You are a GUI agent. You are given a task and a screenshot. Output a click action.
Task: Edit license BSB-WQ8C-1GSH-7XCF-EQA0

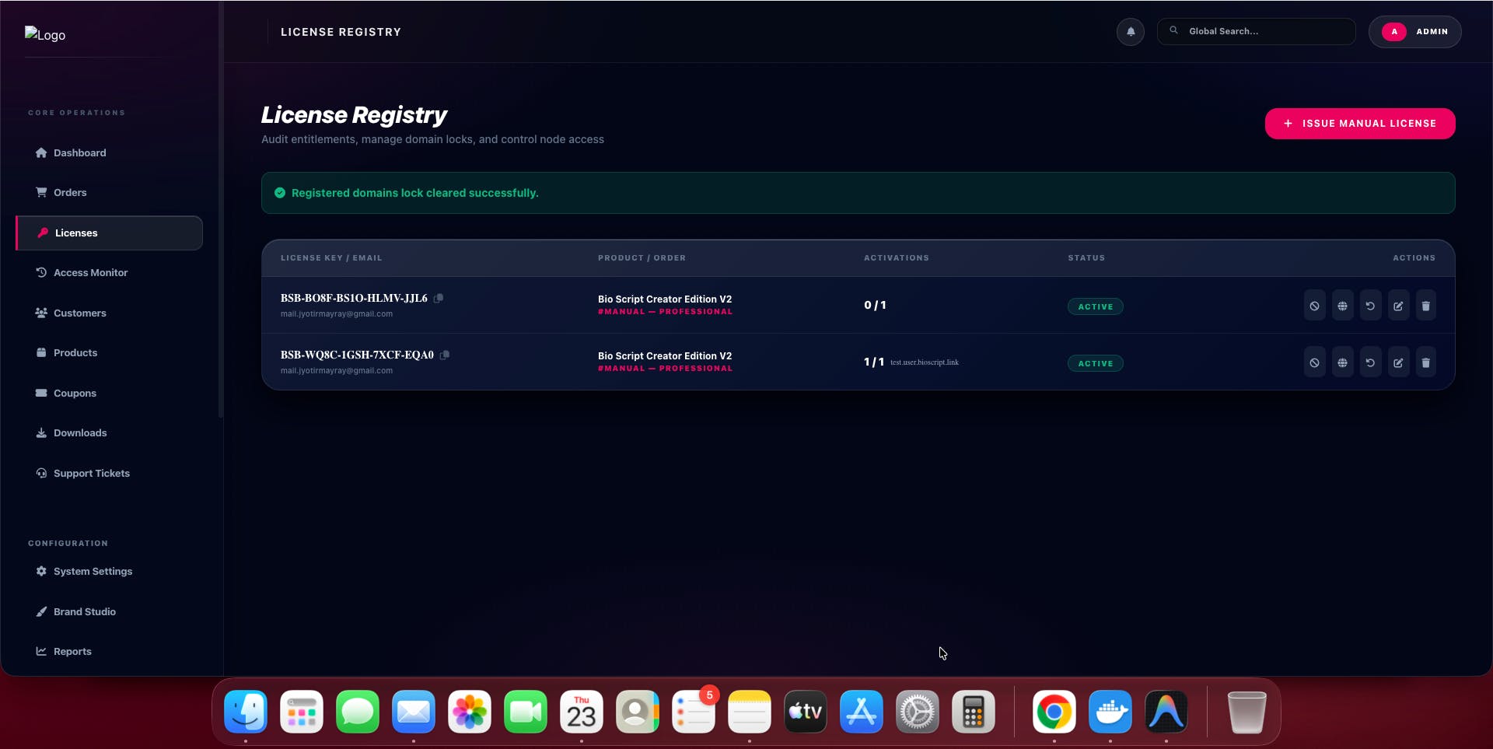(1398, 362)
